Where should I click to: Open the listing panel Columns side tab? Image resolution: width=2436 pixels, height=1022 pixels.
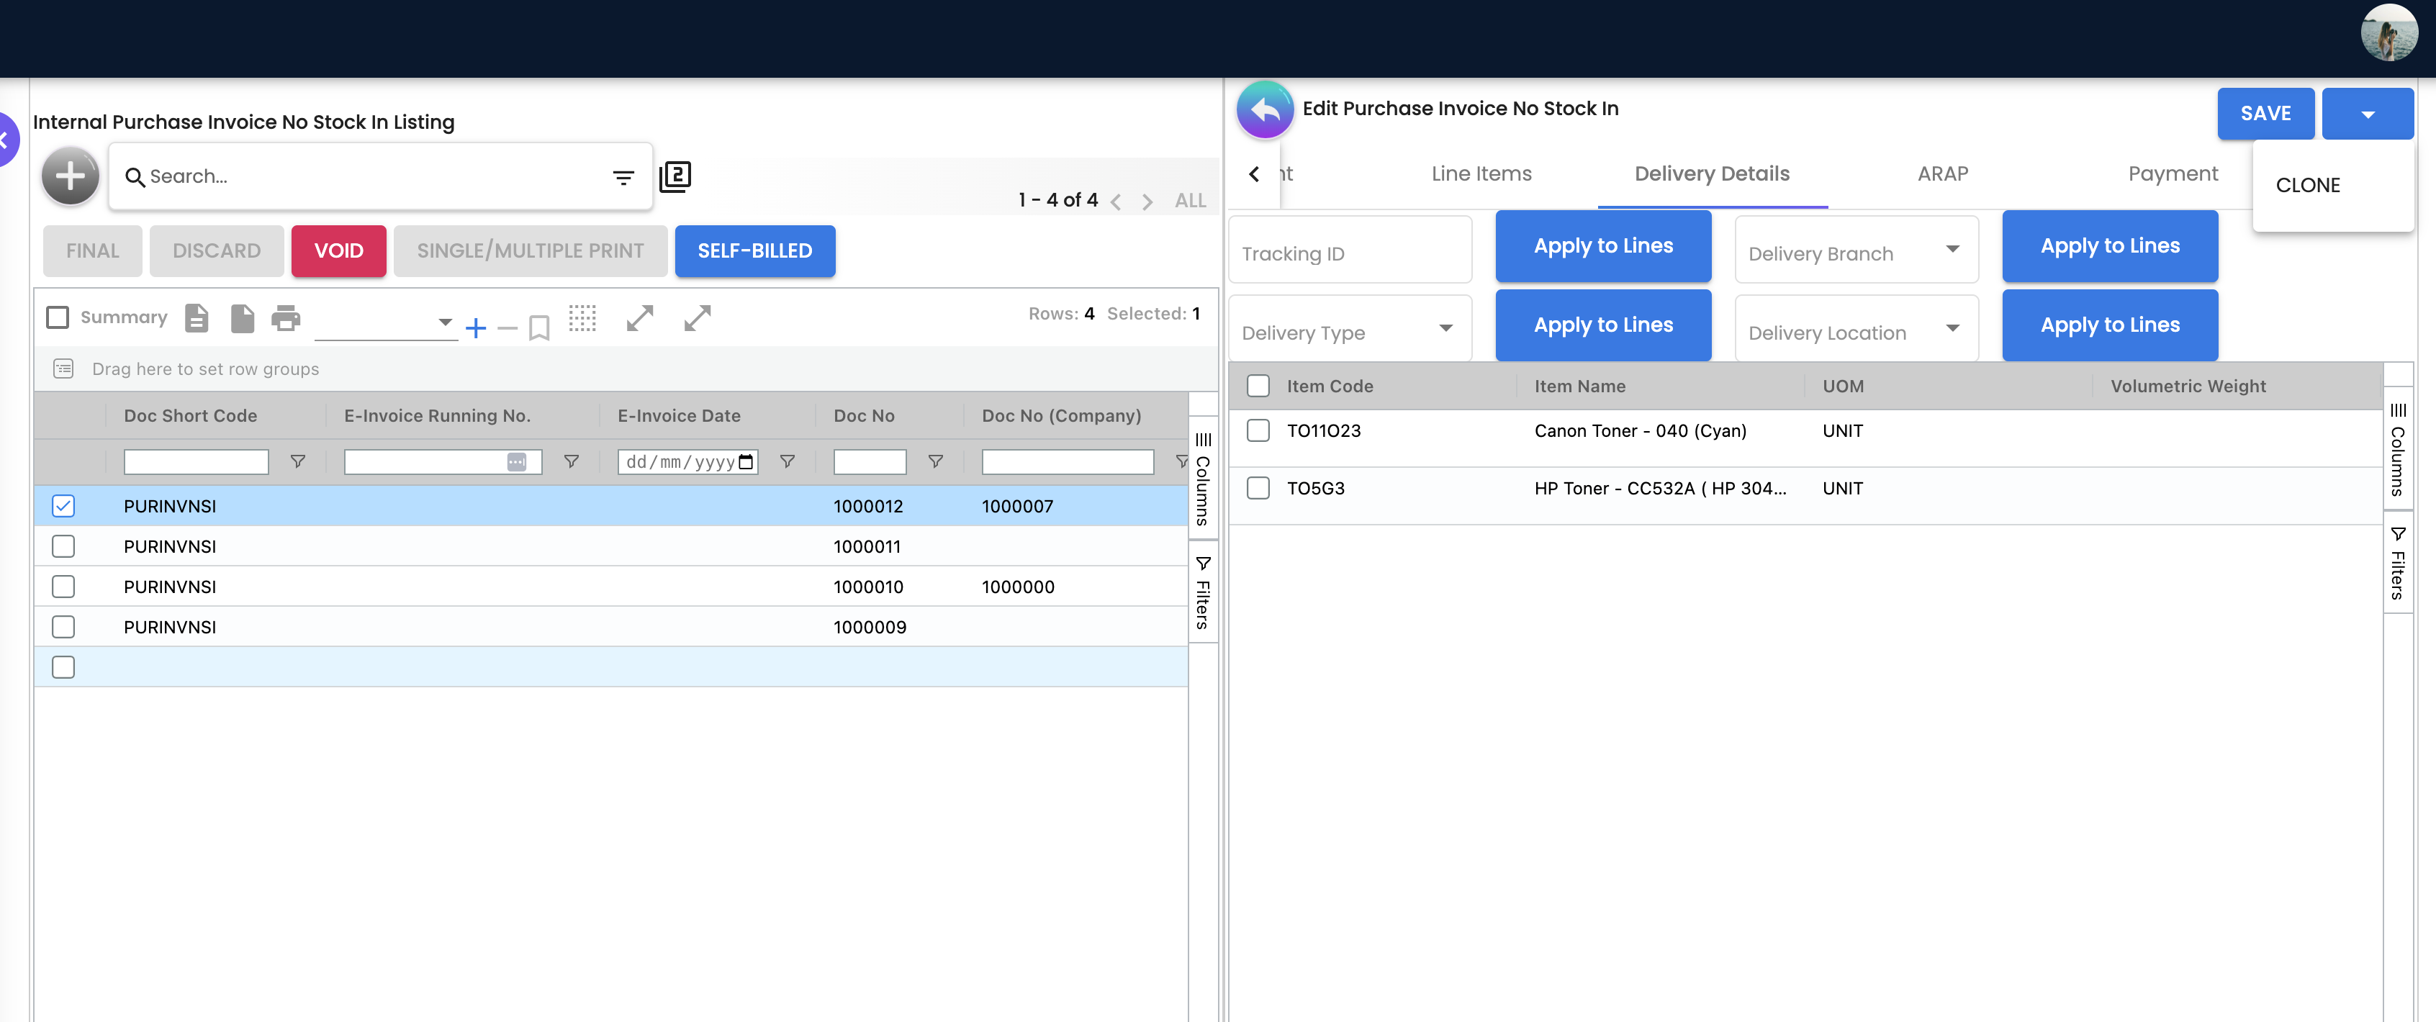1203,479
